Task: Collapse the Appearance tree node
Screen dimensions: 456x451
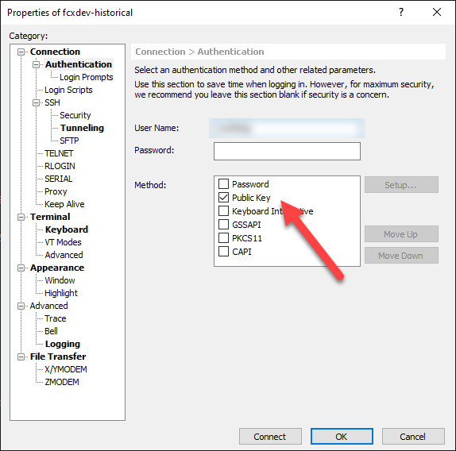Action: pos(21,268)
